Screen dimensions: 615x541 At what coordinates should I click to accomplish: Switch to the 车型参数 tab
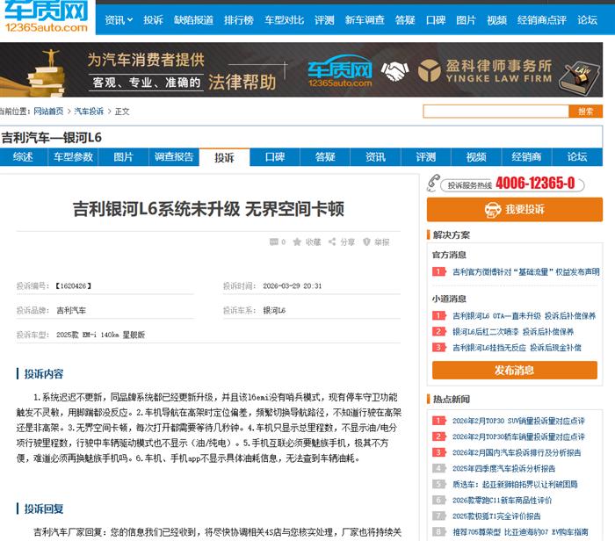[x=73, y=157]
